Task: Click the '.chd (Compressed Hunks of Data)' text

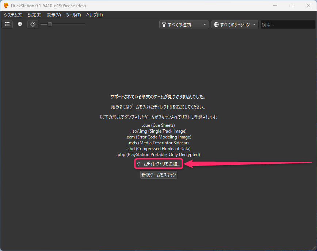Action: (158, 149)
